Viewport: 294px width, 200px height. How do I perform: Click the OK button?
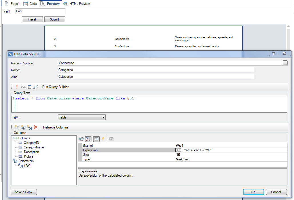tap(253, 192)
